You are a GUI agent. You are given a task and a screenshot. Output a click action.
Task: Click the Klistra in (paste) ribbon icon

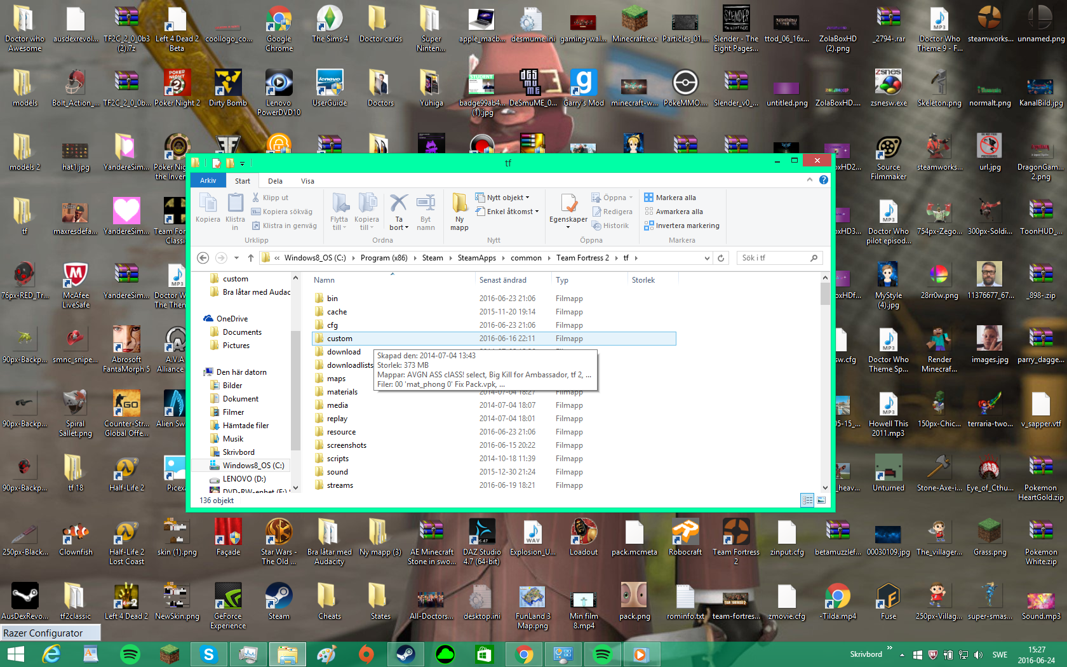tap(235, 203)
